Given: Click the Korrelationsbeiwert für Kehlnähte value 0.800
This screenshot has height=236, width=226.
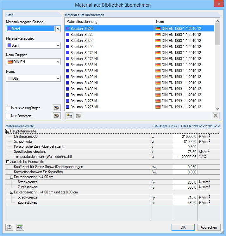Looking at the screenshot, I should coord(185,172).
